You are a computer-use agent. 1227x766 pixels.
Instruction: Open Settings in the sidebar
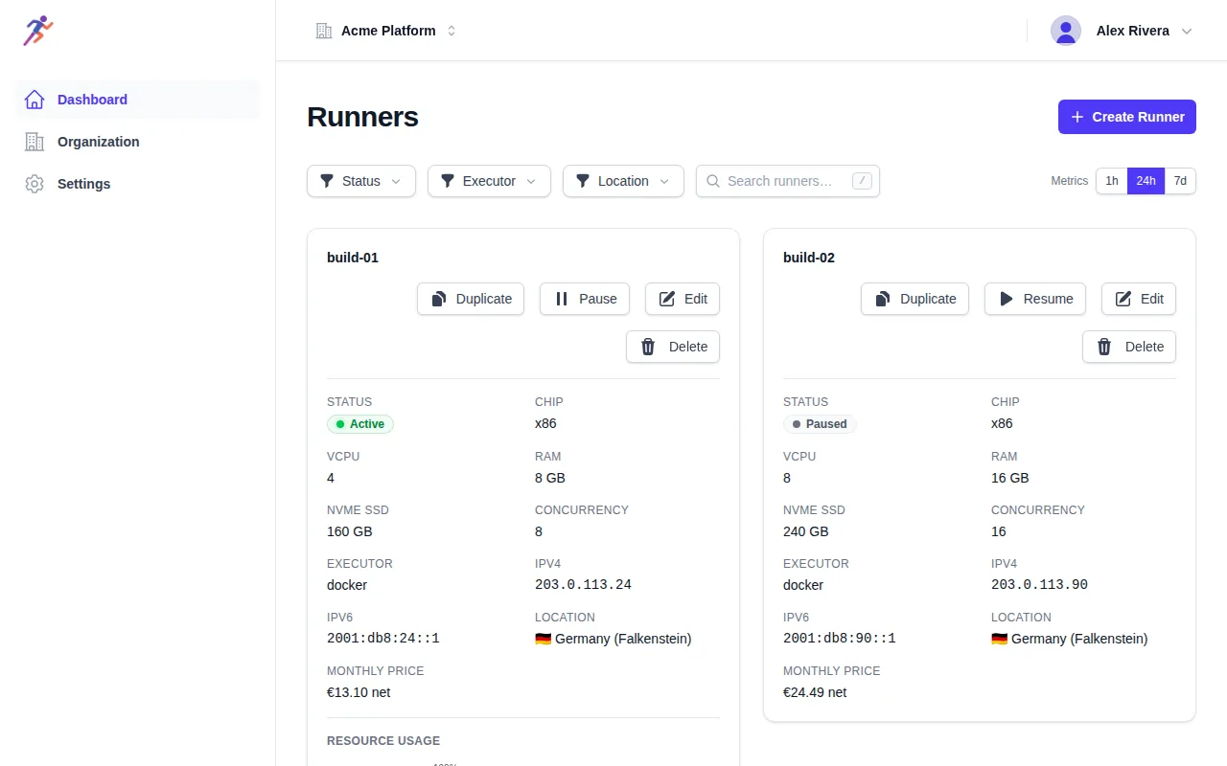138,184
